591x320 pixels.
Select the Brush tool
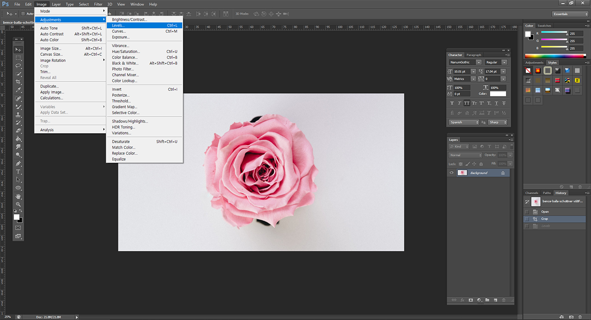point(18,107)
